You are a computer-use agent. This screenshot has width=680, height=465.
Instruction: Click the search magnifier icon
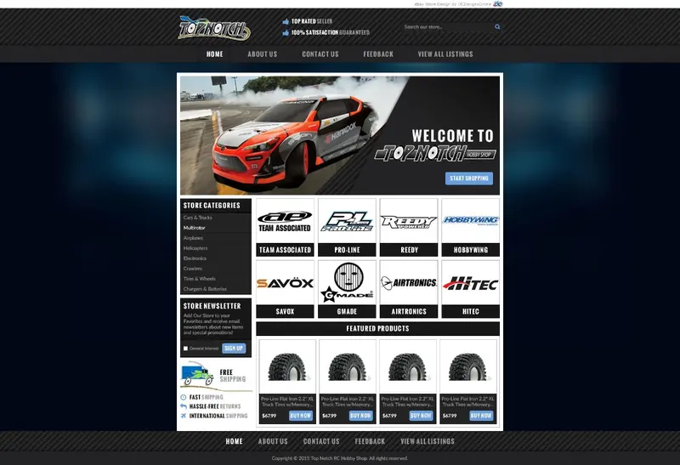point(497,27)
